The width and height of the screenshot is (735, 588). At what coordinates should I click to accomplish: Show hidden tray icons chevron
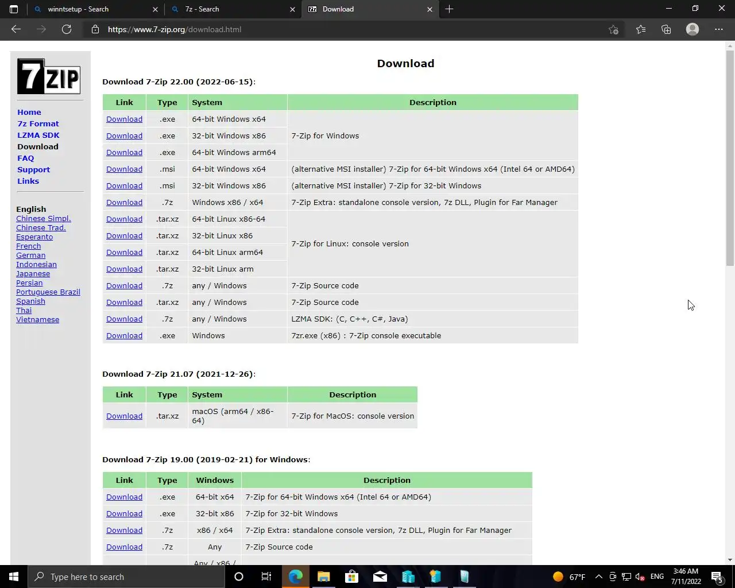click(x=598, y=577)
